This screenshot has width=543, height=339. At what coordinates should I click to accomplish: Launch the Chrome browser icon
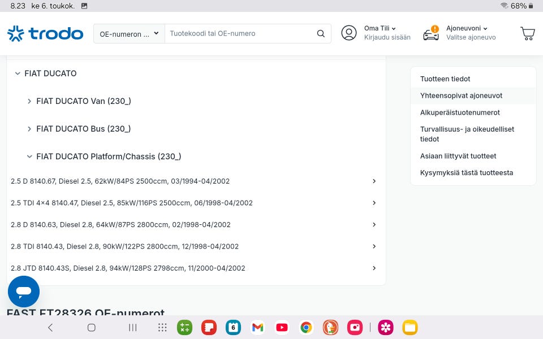[306, 327]
